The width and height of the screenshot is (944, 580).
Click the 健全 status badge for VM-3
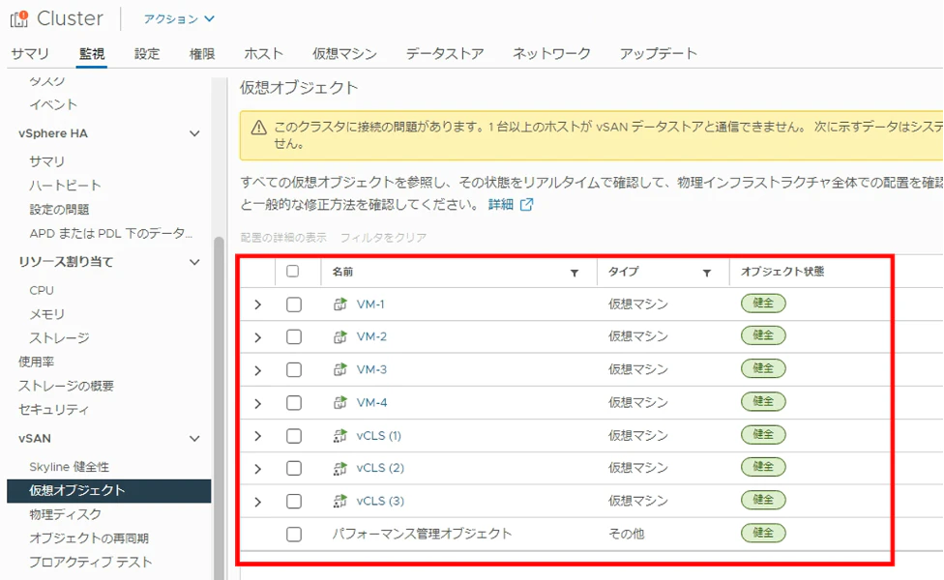[763, 368]
